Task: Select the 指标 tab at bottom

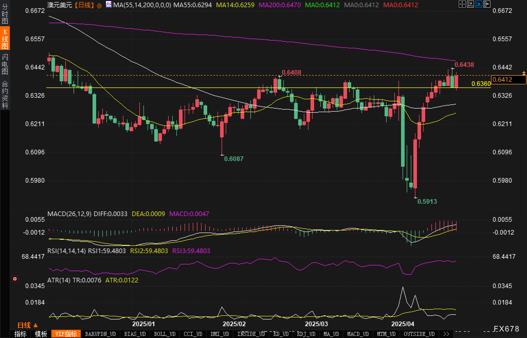Action: [x=20, y=334]
